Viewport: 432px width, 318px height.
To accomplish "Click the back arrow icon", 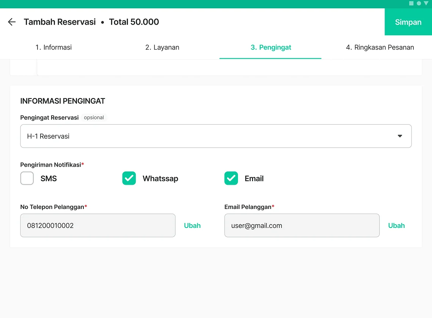I will (x=12, y=22).
